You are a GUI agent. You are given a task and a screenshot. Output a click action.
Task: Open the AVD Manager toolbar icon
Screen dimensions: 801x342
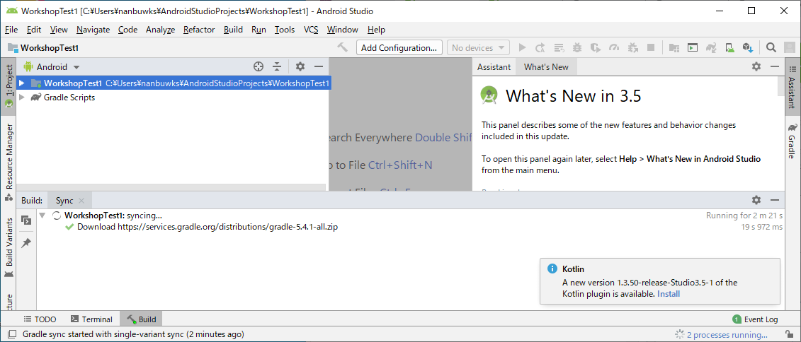coord(729,48)
